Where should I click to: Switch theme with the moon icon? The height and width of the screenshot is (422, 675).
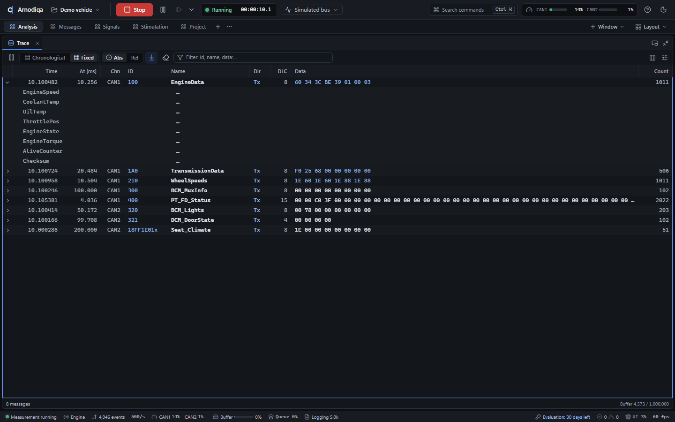pos(663,10)
